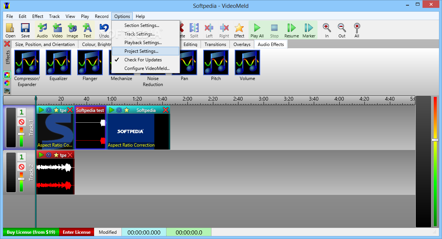Click the star icon on the Softpedia clip
Screen dimensions: 442x239
(x=127, y=110)
